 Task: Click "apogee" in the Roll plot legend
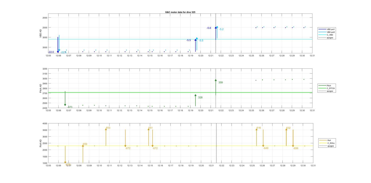tap(327, 146)
